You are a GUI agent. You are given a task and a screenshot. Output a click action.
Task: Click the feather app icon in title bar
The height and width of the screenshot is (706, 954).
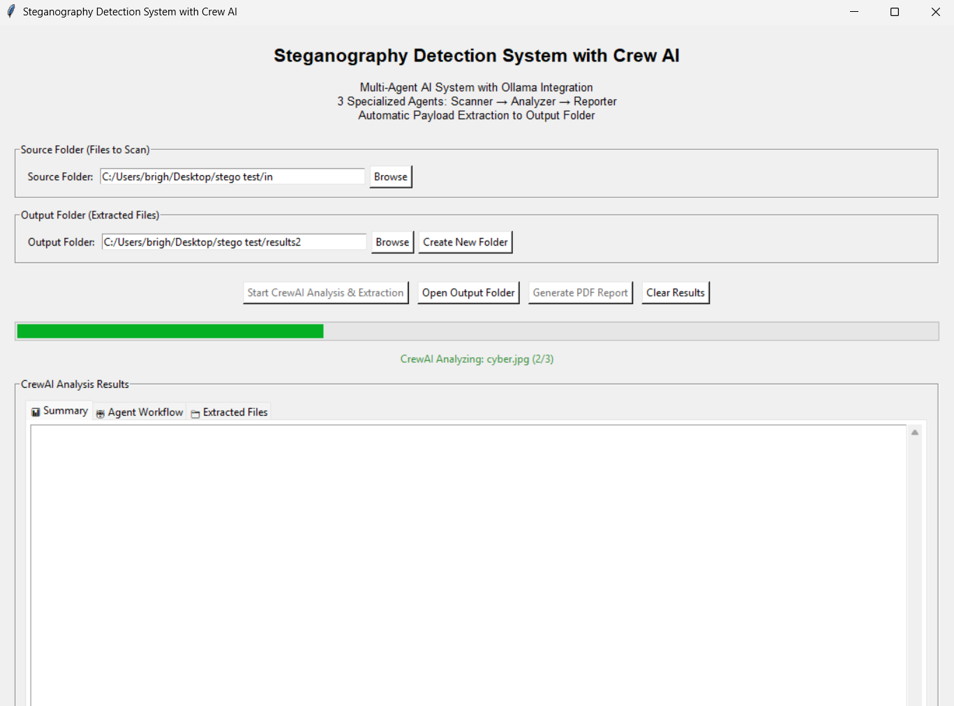(10, 12)
